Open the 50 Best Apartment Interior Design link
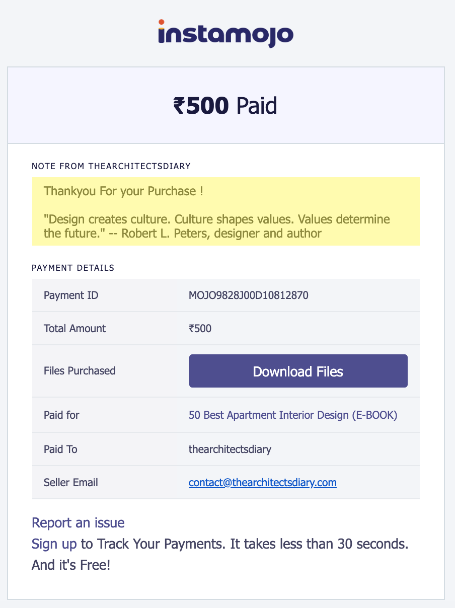Screen dimensions: 455x608 tap(293, 415)
